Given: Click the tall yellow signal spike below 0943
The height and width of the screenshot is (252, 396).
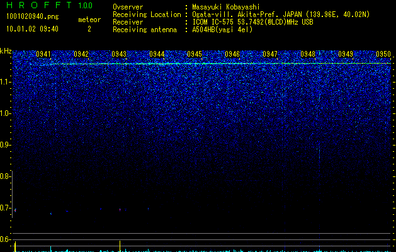Looking at the screenshot, I should (120, 246).
